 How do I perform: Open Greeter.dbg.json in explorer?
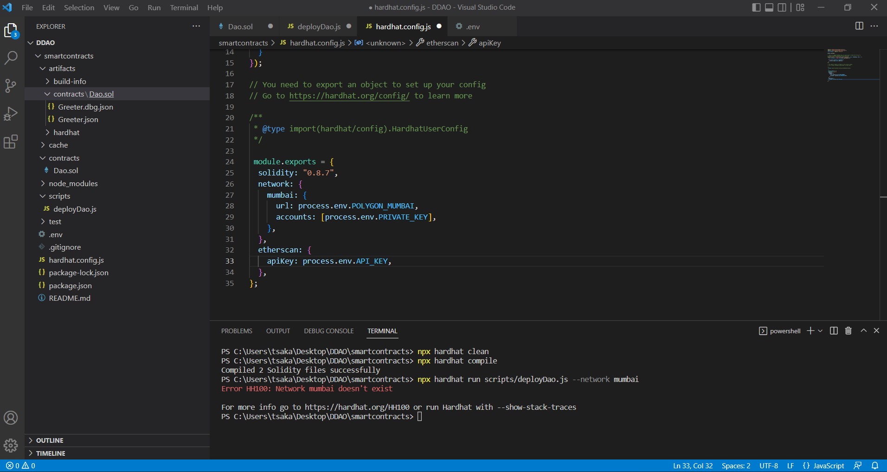click(117, 107)
